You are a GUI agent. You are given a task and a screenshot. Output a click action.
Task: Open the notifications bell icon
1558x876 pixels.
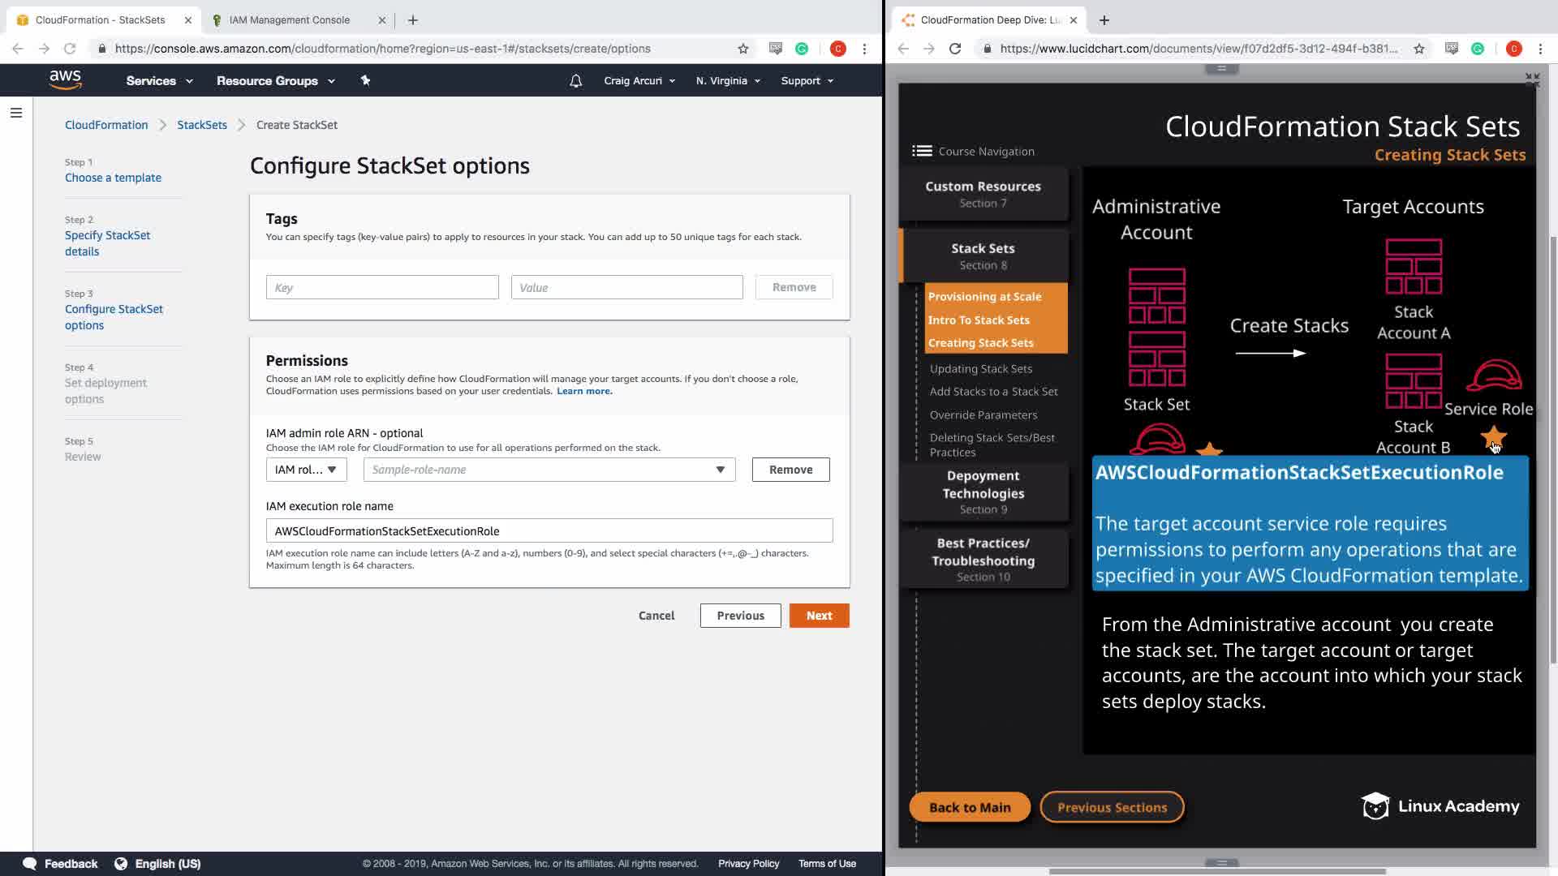click(x=575, y=80)
